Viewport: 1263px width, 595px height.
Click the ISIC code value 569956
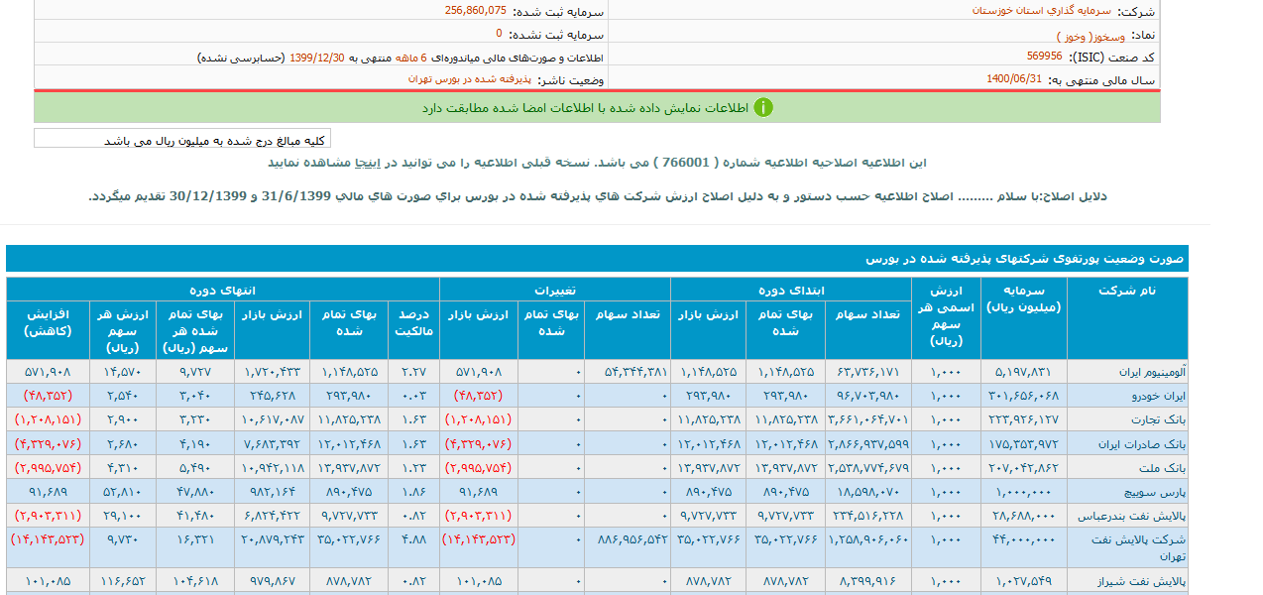click(1045, 57)
